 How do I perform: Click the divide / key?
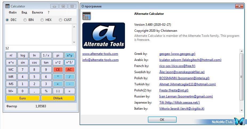pyautogui.click(x=70, y=77)
